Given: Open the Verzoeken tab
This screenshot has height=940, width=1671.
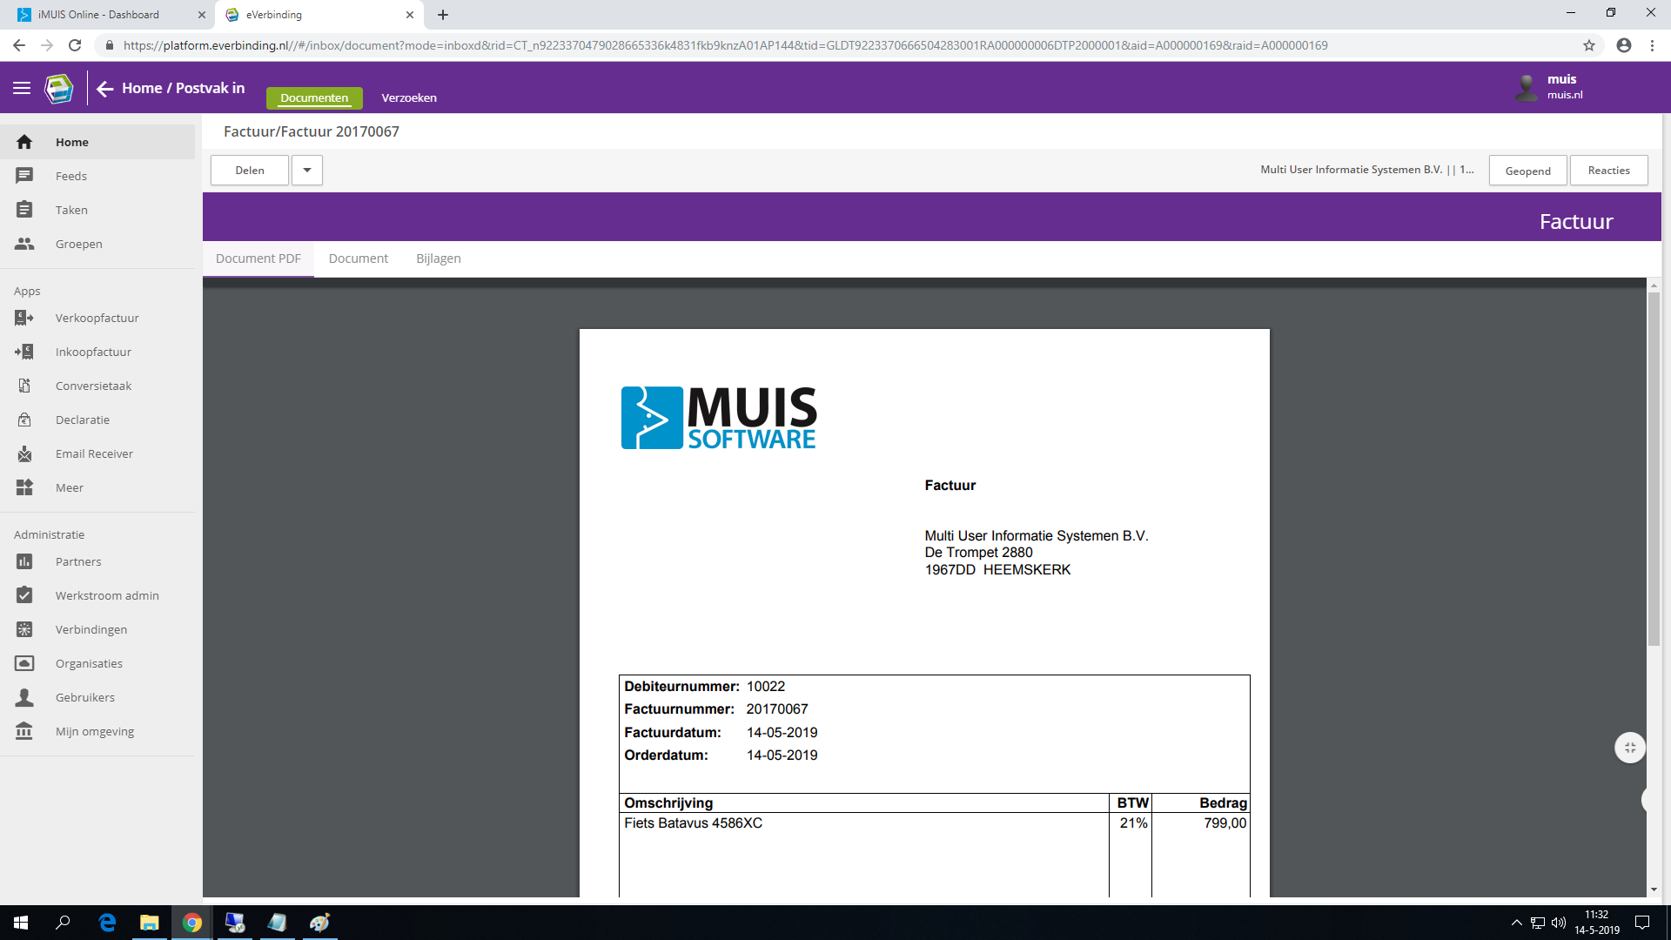Looking at the screenshot, I should tap(408, 98).
